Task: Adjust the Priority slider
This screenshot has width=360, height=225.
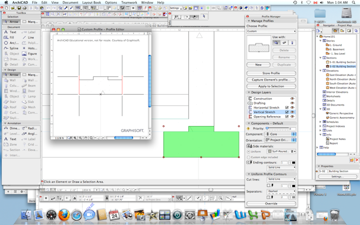Action: click(267, 128)
